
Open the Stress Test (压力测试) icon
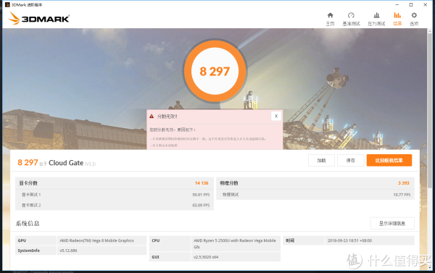[376, 15]
